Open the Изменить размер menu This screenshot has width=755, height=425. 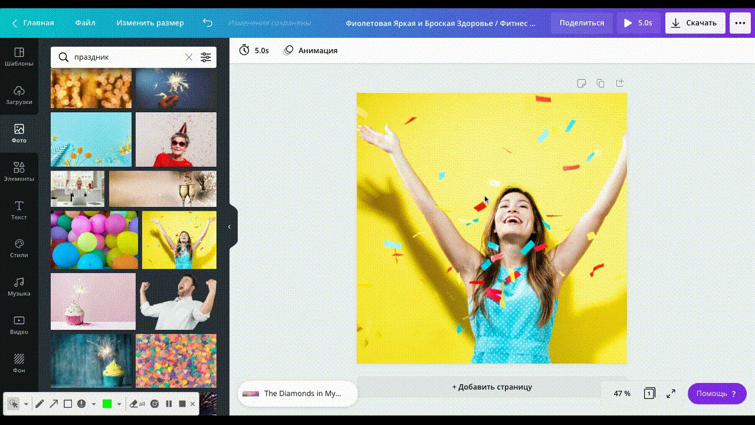[x=150, y=23]
